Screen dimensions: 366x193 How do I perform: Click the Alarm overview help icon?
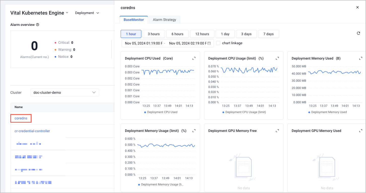(x=38, y=25)
